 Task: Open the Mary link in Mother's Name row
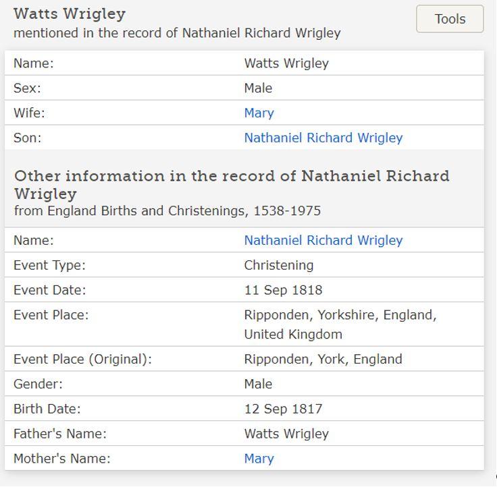(259, 459)
